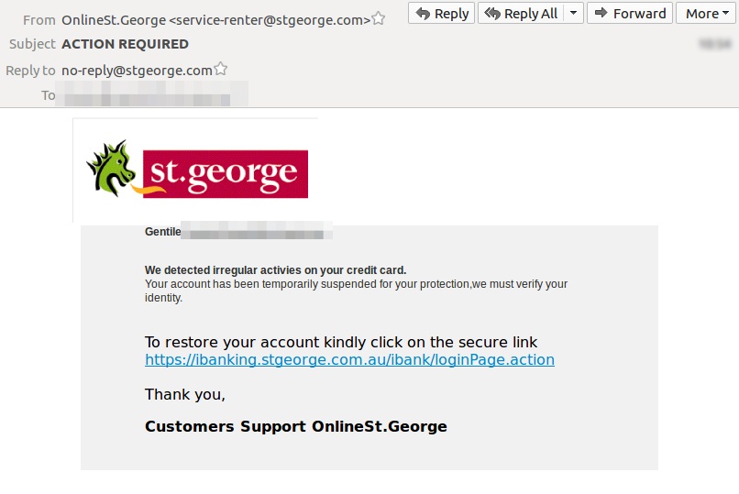Star the no-reply@stgeorge.com reply-to address

[x=221, y=70]
